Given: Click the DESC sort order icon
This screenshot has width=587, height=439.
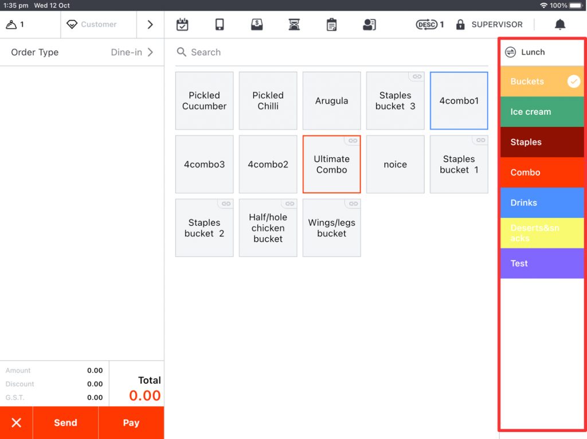Looking at the screenshot, I should pyautogui.click(x=426, y=25).
